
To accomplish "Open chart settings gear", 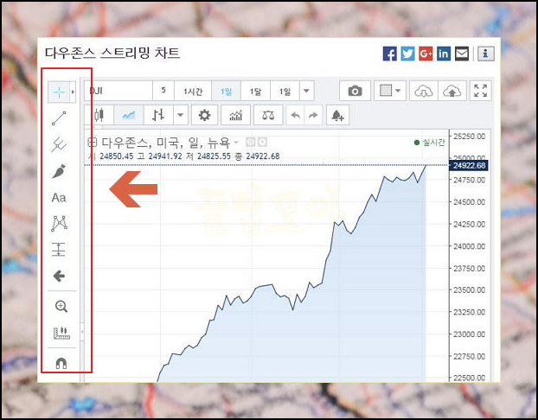I will 204,115.
